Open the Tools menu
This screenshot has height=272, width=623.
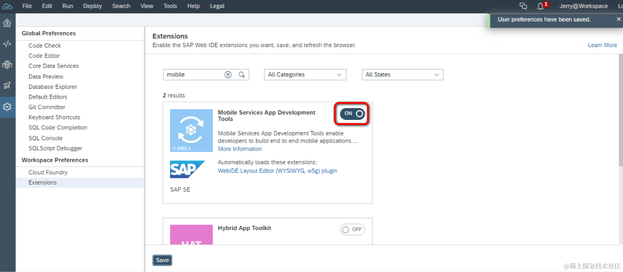coord(170,6)
